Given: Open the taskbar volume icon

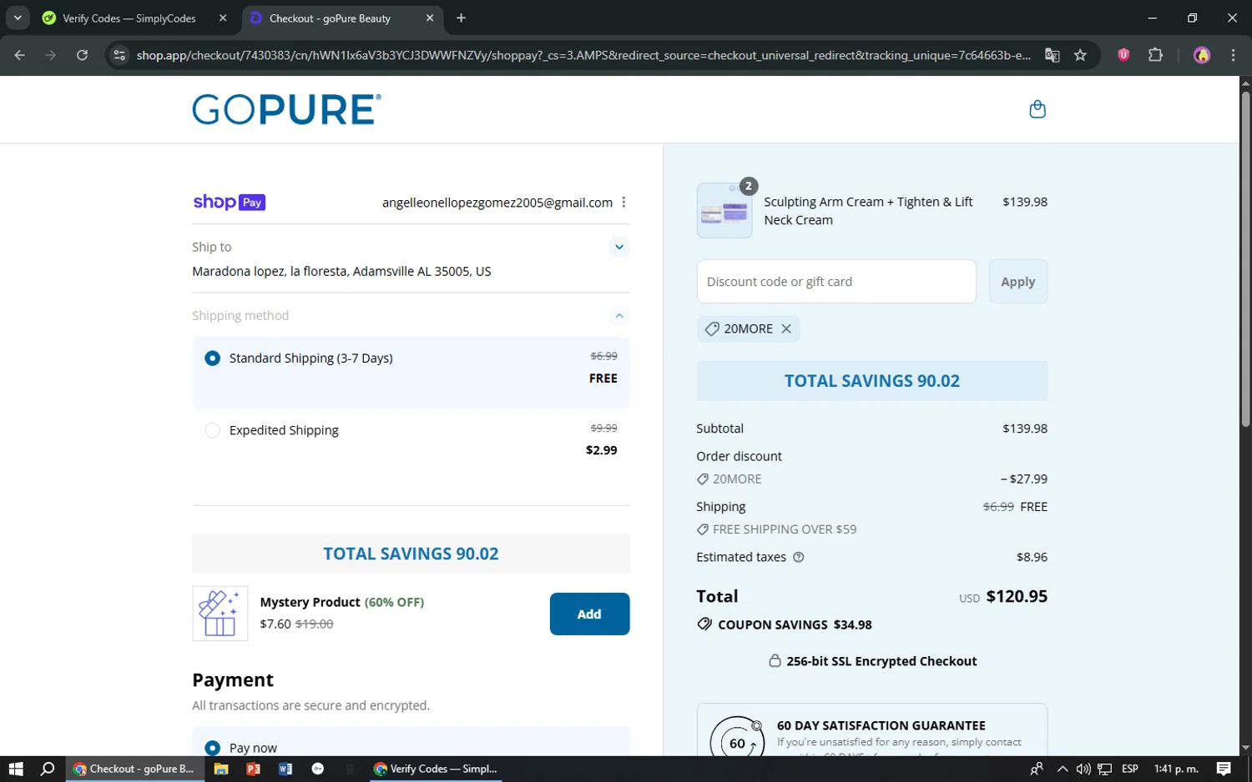Looking at the screenshot, I should 1083,769.
